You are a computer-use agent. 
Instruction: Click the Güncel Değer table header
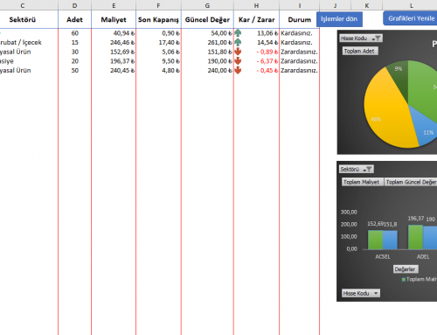point(207,19)
